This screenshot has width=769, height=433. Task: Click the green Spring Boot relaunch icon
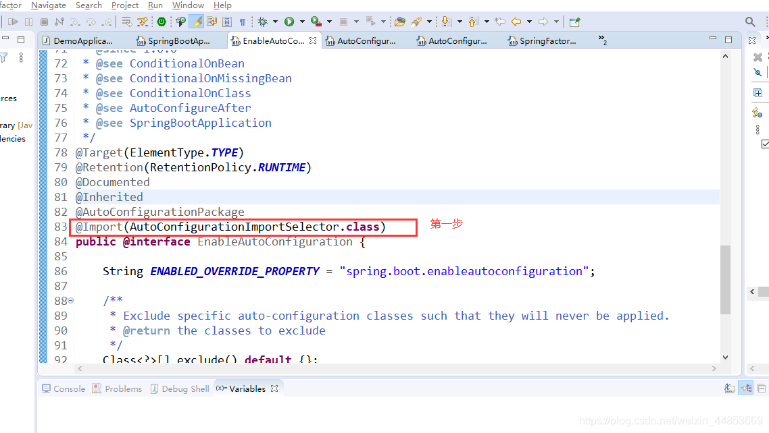tap(162, 22)
